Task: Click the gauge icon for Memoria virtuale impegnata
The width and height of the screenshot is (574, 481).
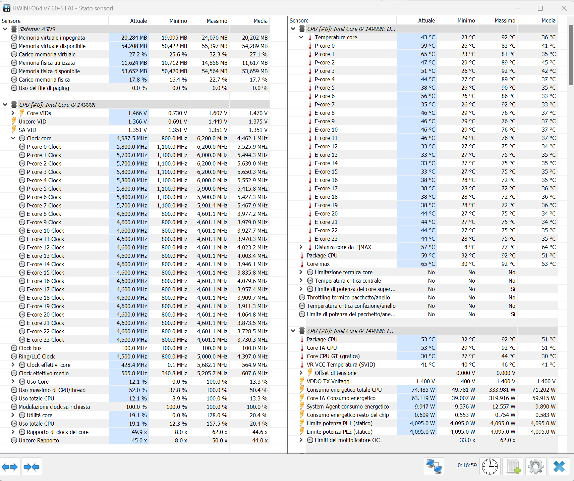Action: tap(14, 38)
